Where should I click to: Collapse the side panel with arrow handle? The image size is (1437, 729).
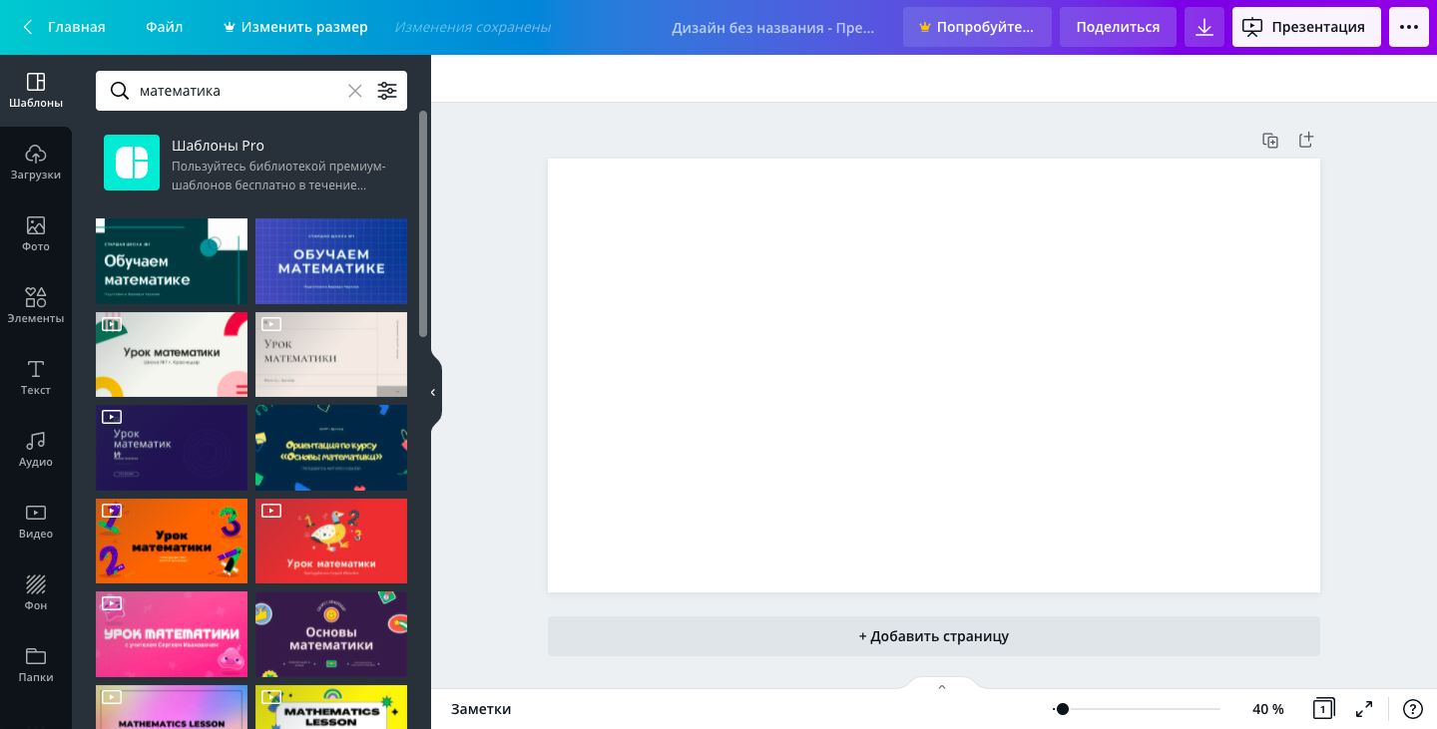pos(433,392)
